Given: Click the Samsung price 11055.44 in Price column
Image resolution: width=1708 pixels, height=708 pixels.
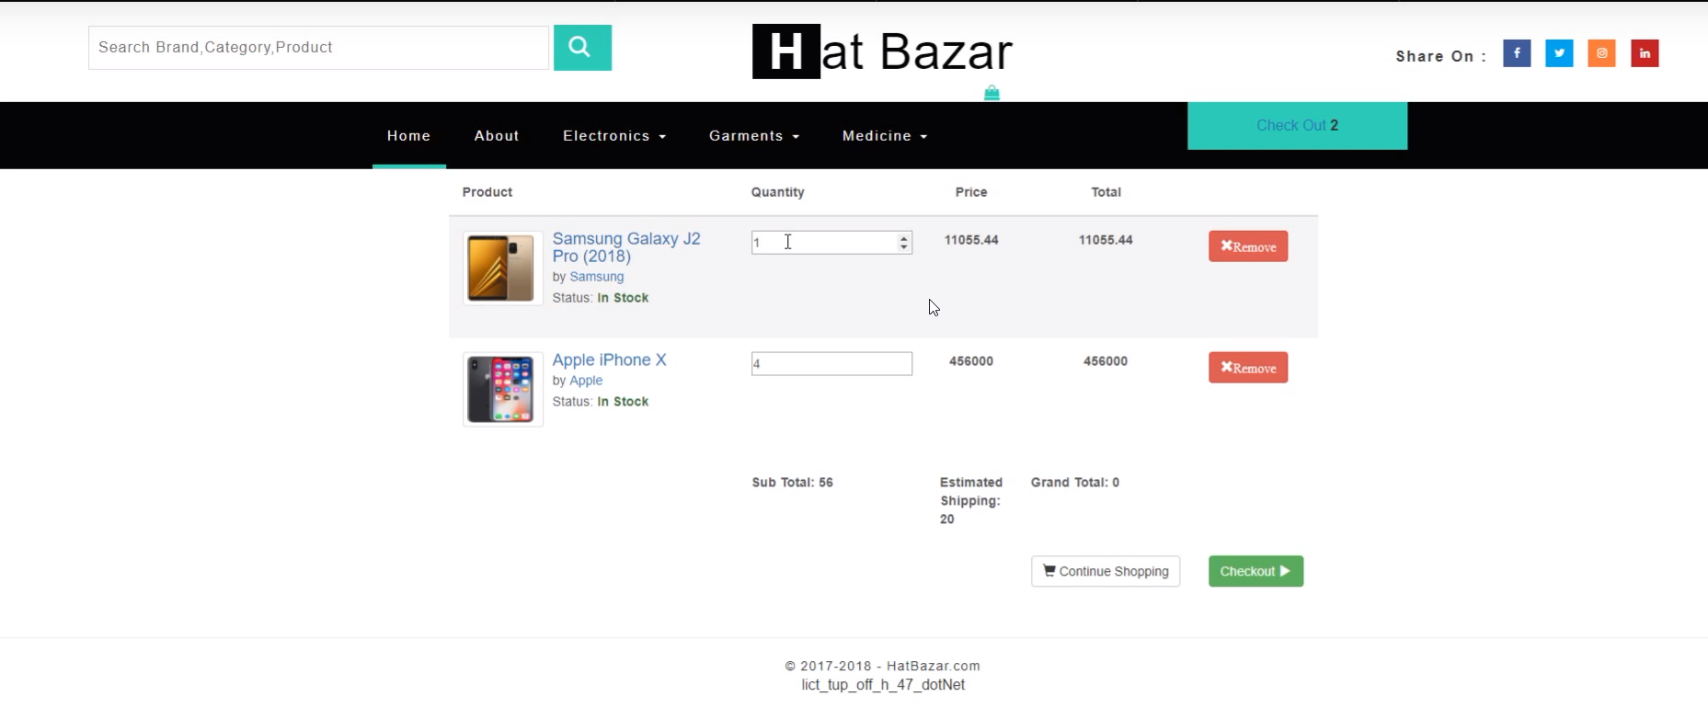Looking at the screenshot, I should pyautogui.click(x=971, y=240).
